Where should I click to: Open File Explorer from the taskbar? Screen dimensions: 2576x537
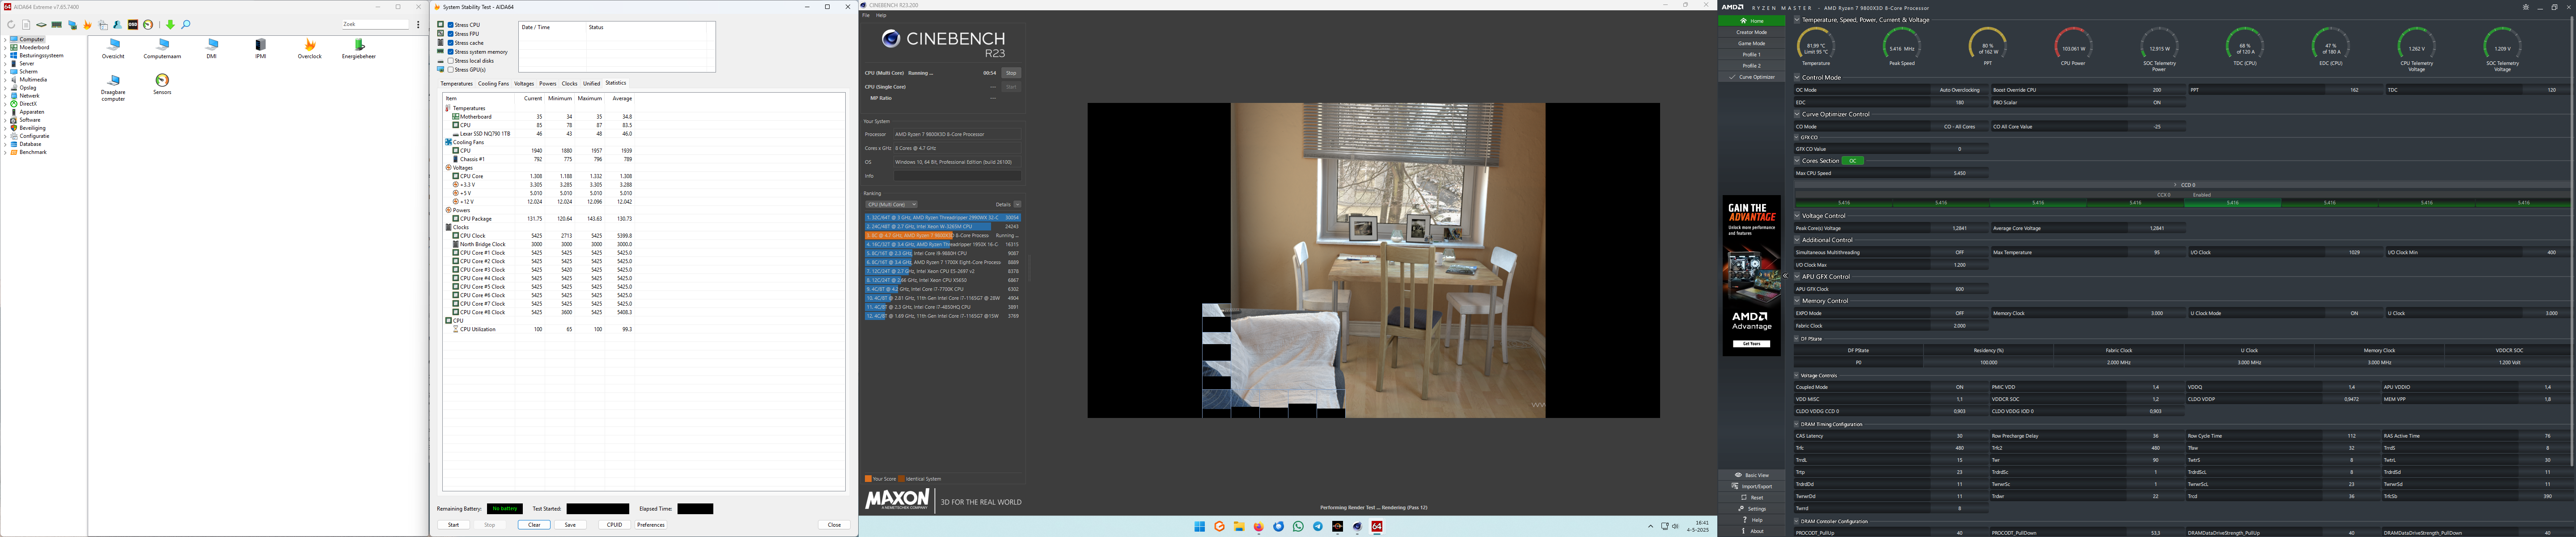click(x=1239, y=526)
